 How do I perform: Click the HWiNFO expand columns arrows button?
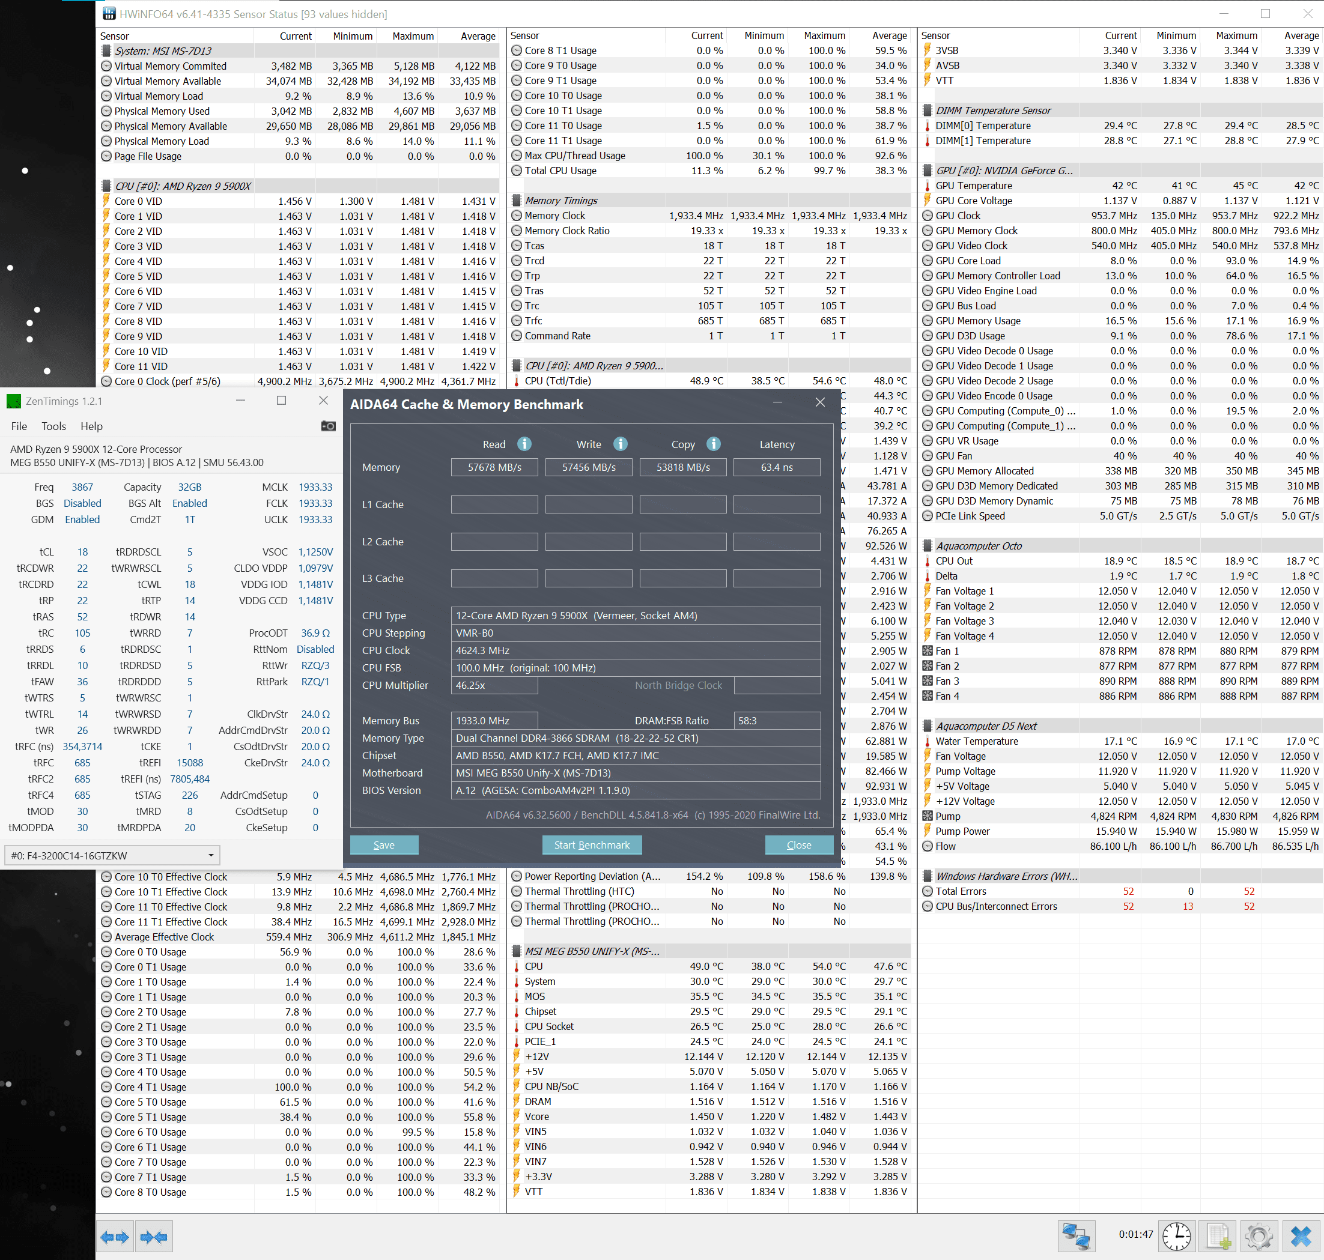tap(115, 1237)
